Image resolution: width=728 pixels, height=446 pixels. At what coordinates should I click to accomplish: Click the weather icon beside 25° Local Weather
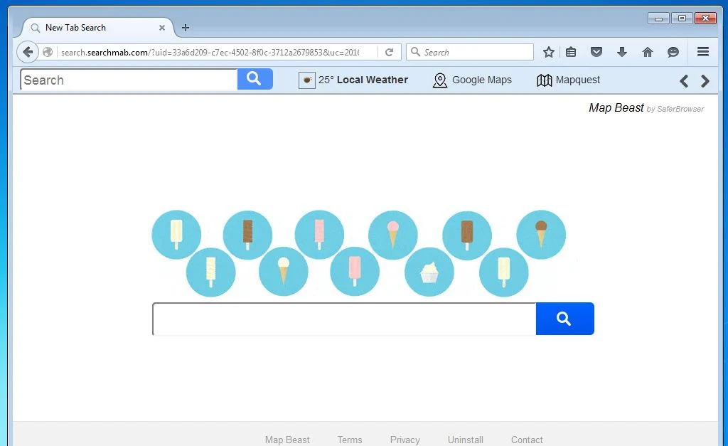point(307,80)
